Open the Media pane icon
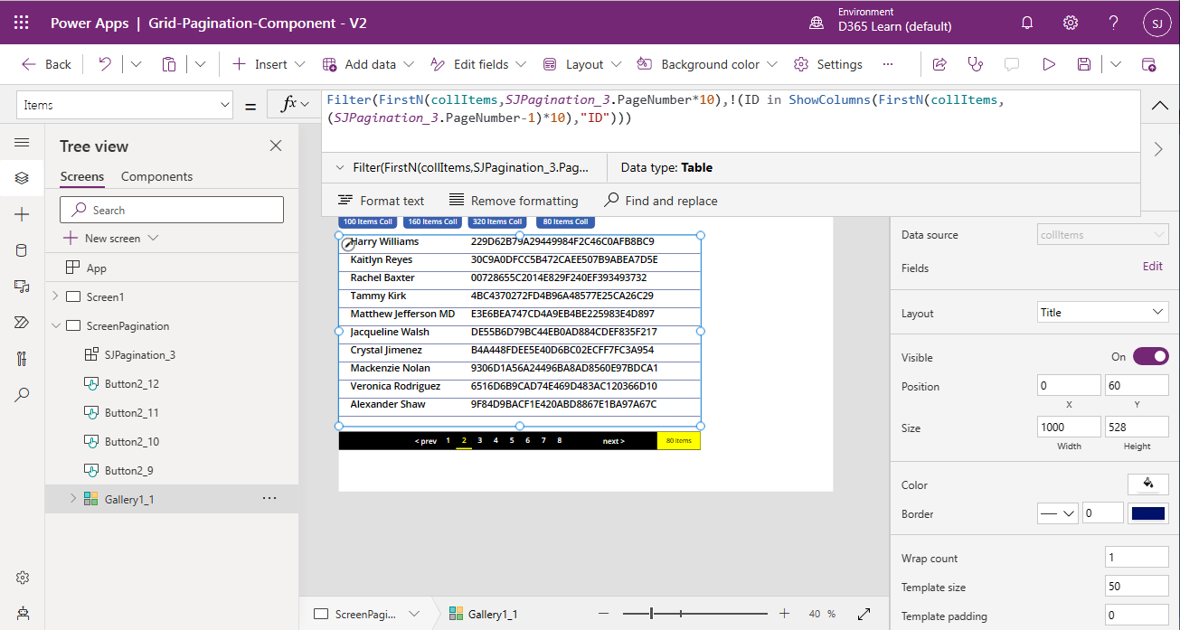1180x630 pixels. (22, 287)
